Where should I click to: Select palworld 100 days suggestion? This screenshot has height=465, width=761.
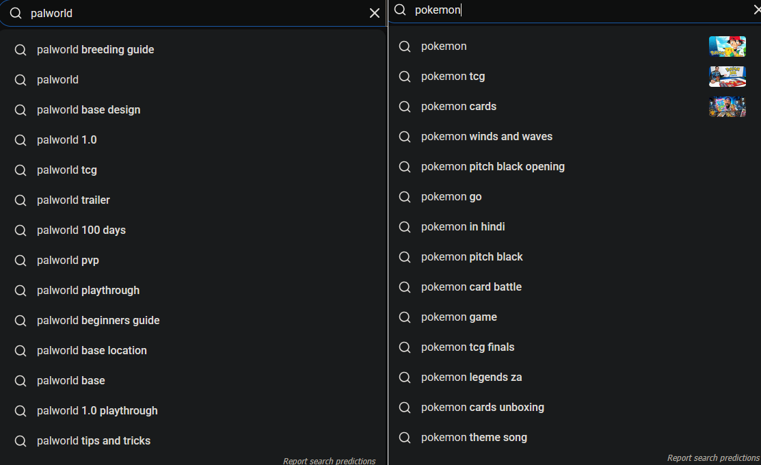pos(193,230)
